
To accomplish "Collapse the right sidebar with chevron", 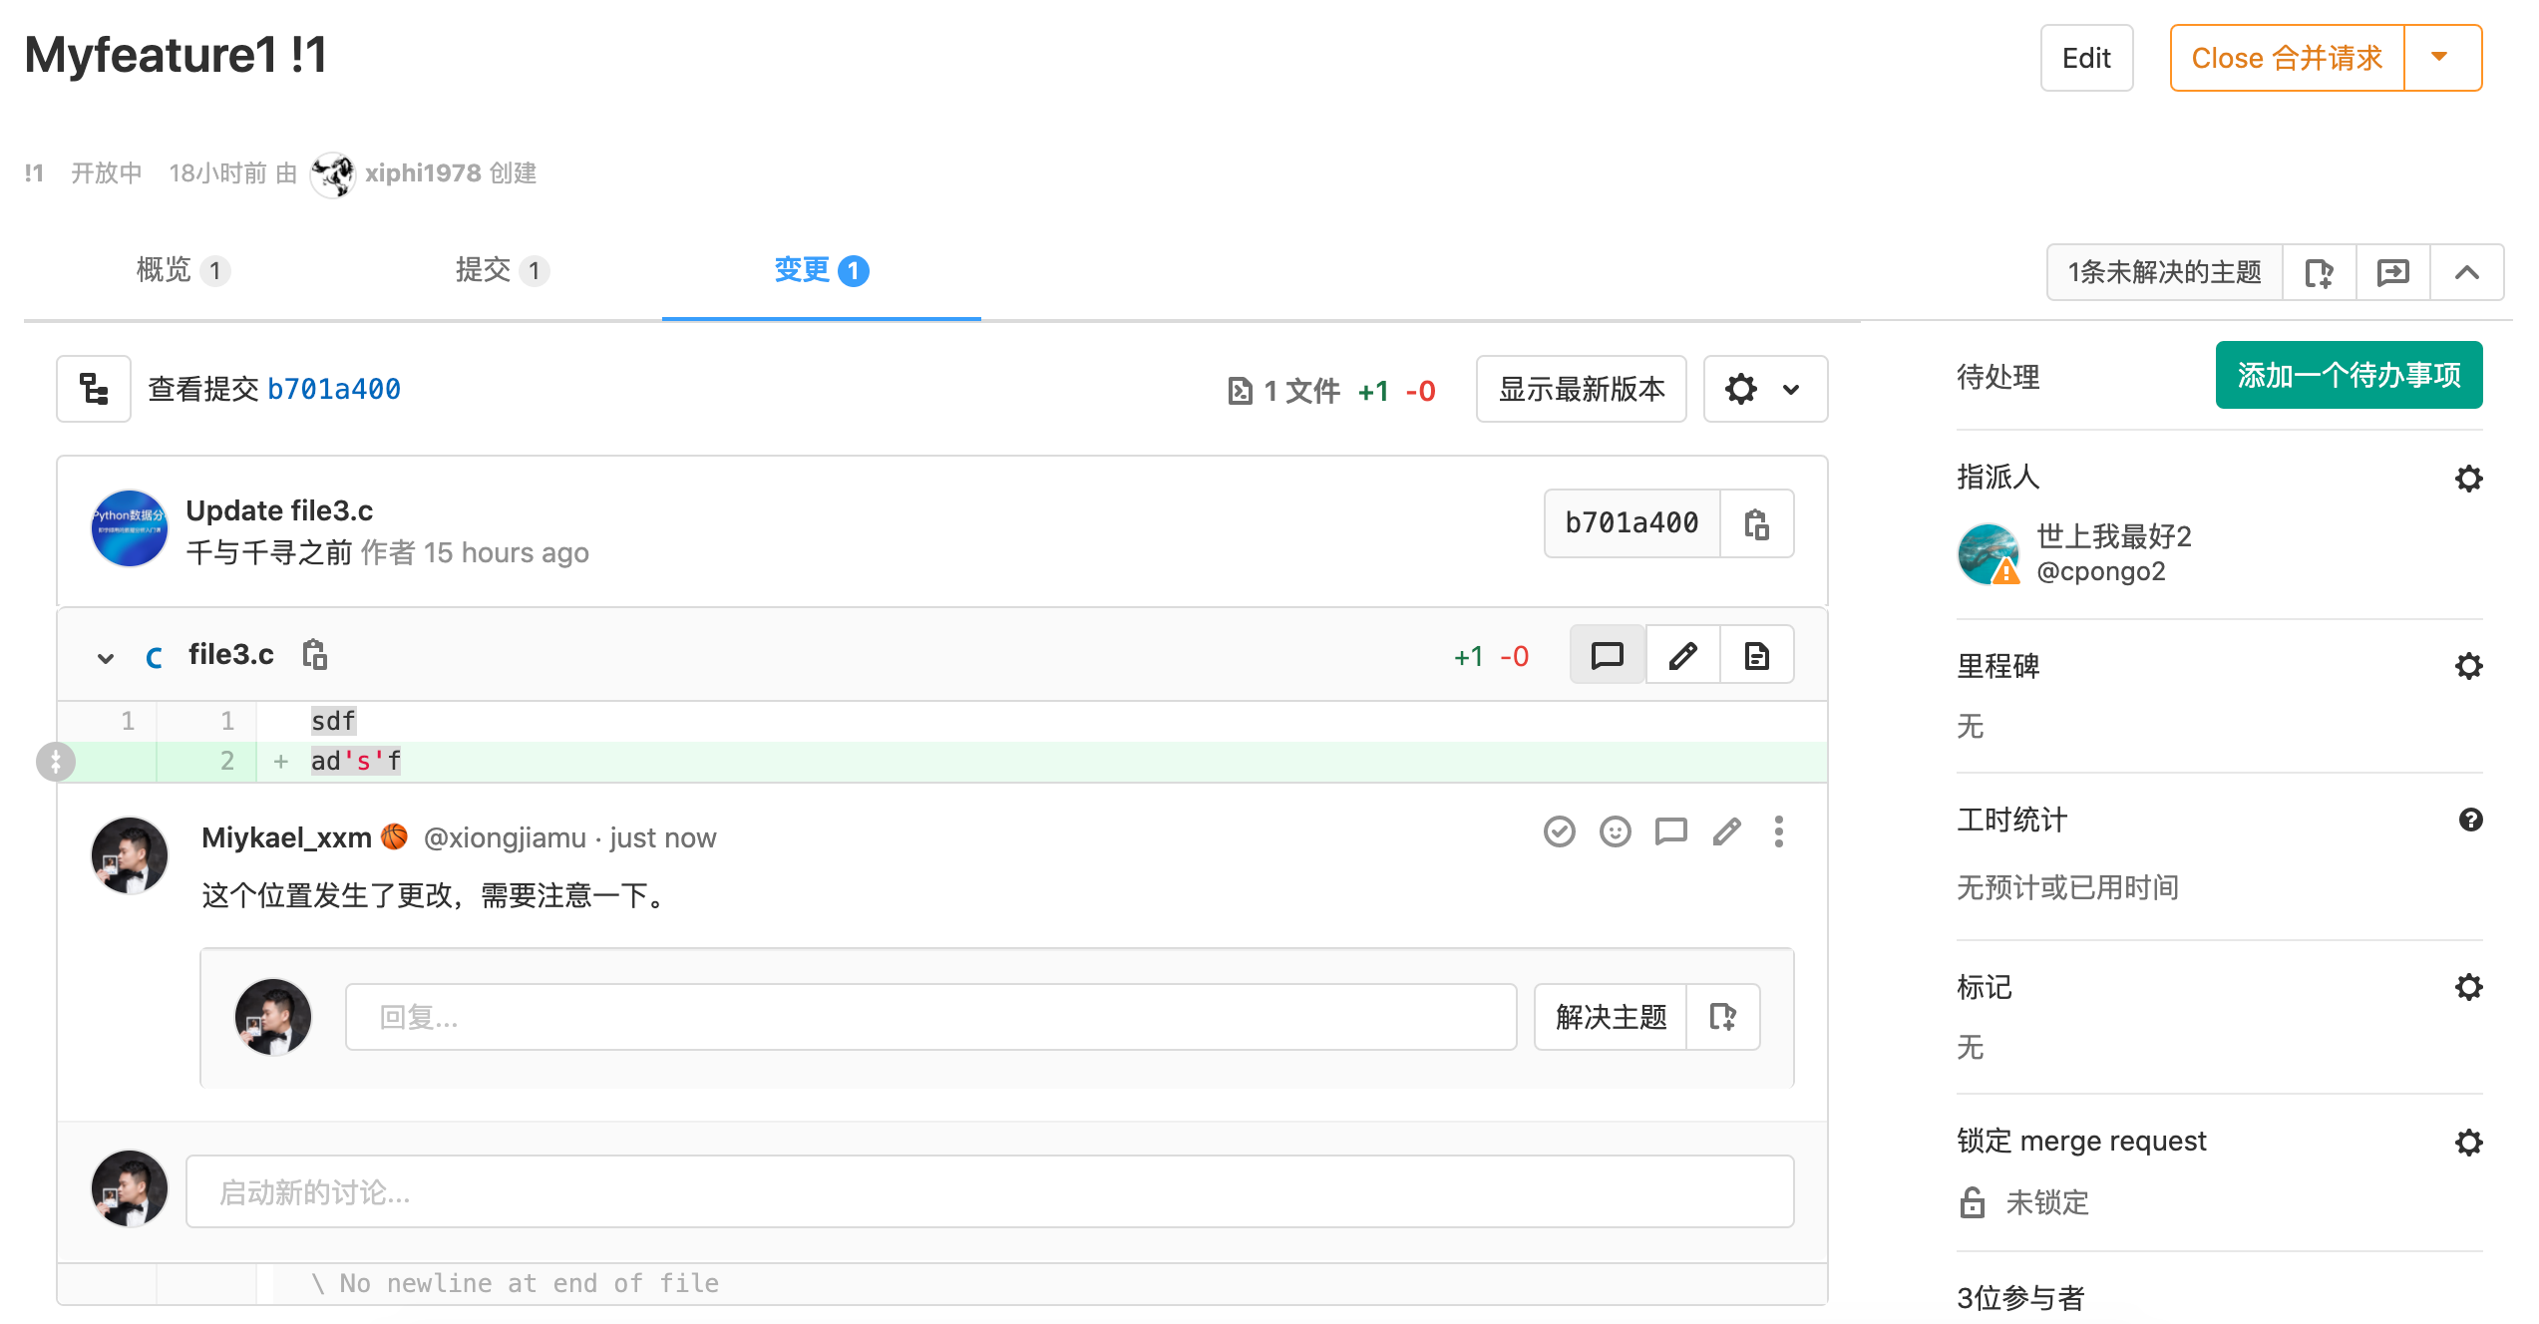I will point(2467,272).
